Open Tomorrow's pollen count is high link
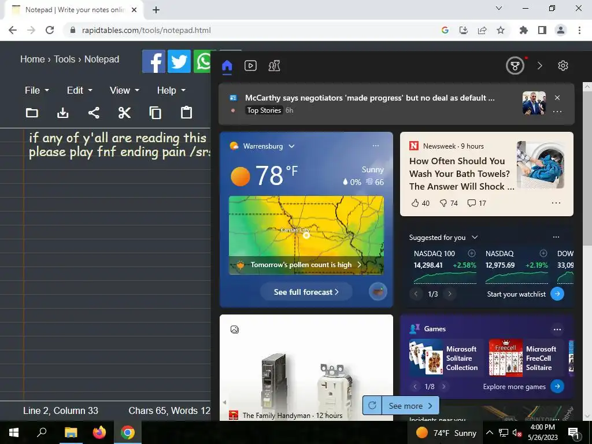Image resolution: width=592 pixels, height=444 pixels. (x=306, y=265)
